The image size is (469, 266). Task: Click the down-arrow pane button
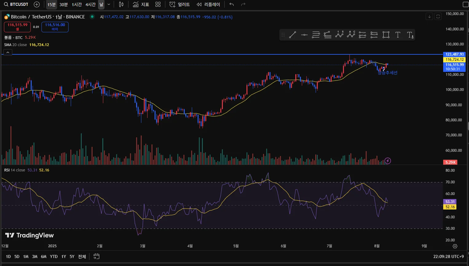430,17
